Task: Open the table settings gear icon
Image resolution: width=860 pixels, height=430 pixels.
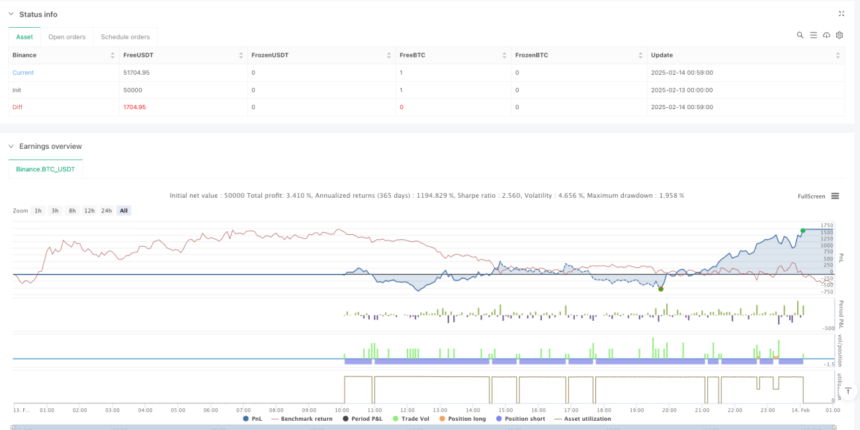Action: [839, 35]
